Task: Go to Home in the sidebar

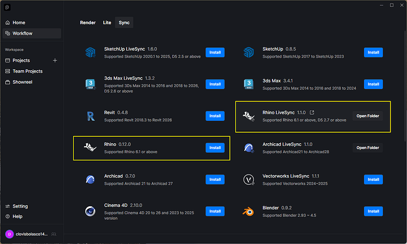Action: point(32,22)
